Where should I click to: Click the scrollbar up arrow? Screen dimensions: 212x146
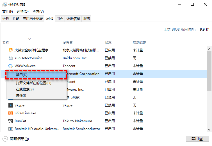pos(209,49)
